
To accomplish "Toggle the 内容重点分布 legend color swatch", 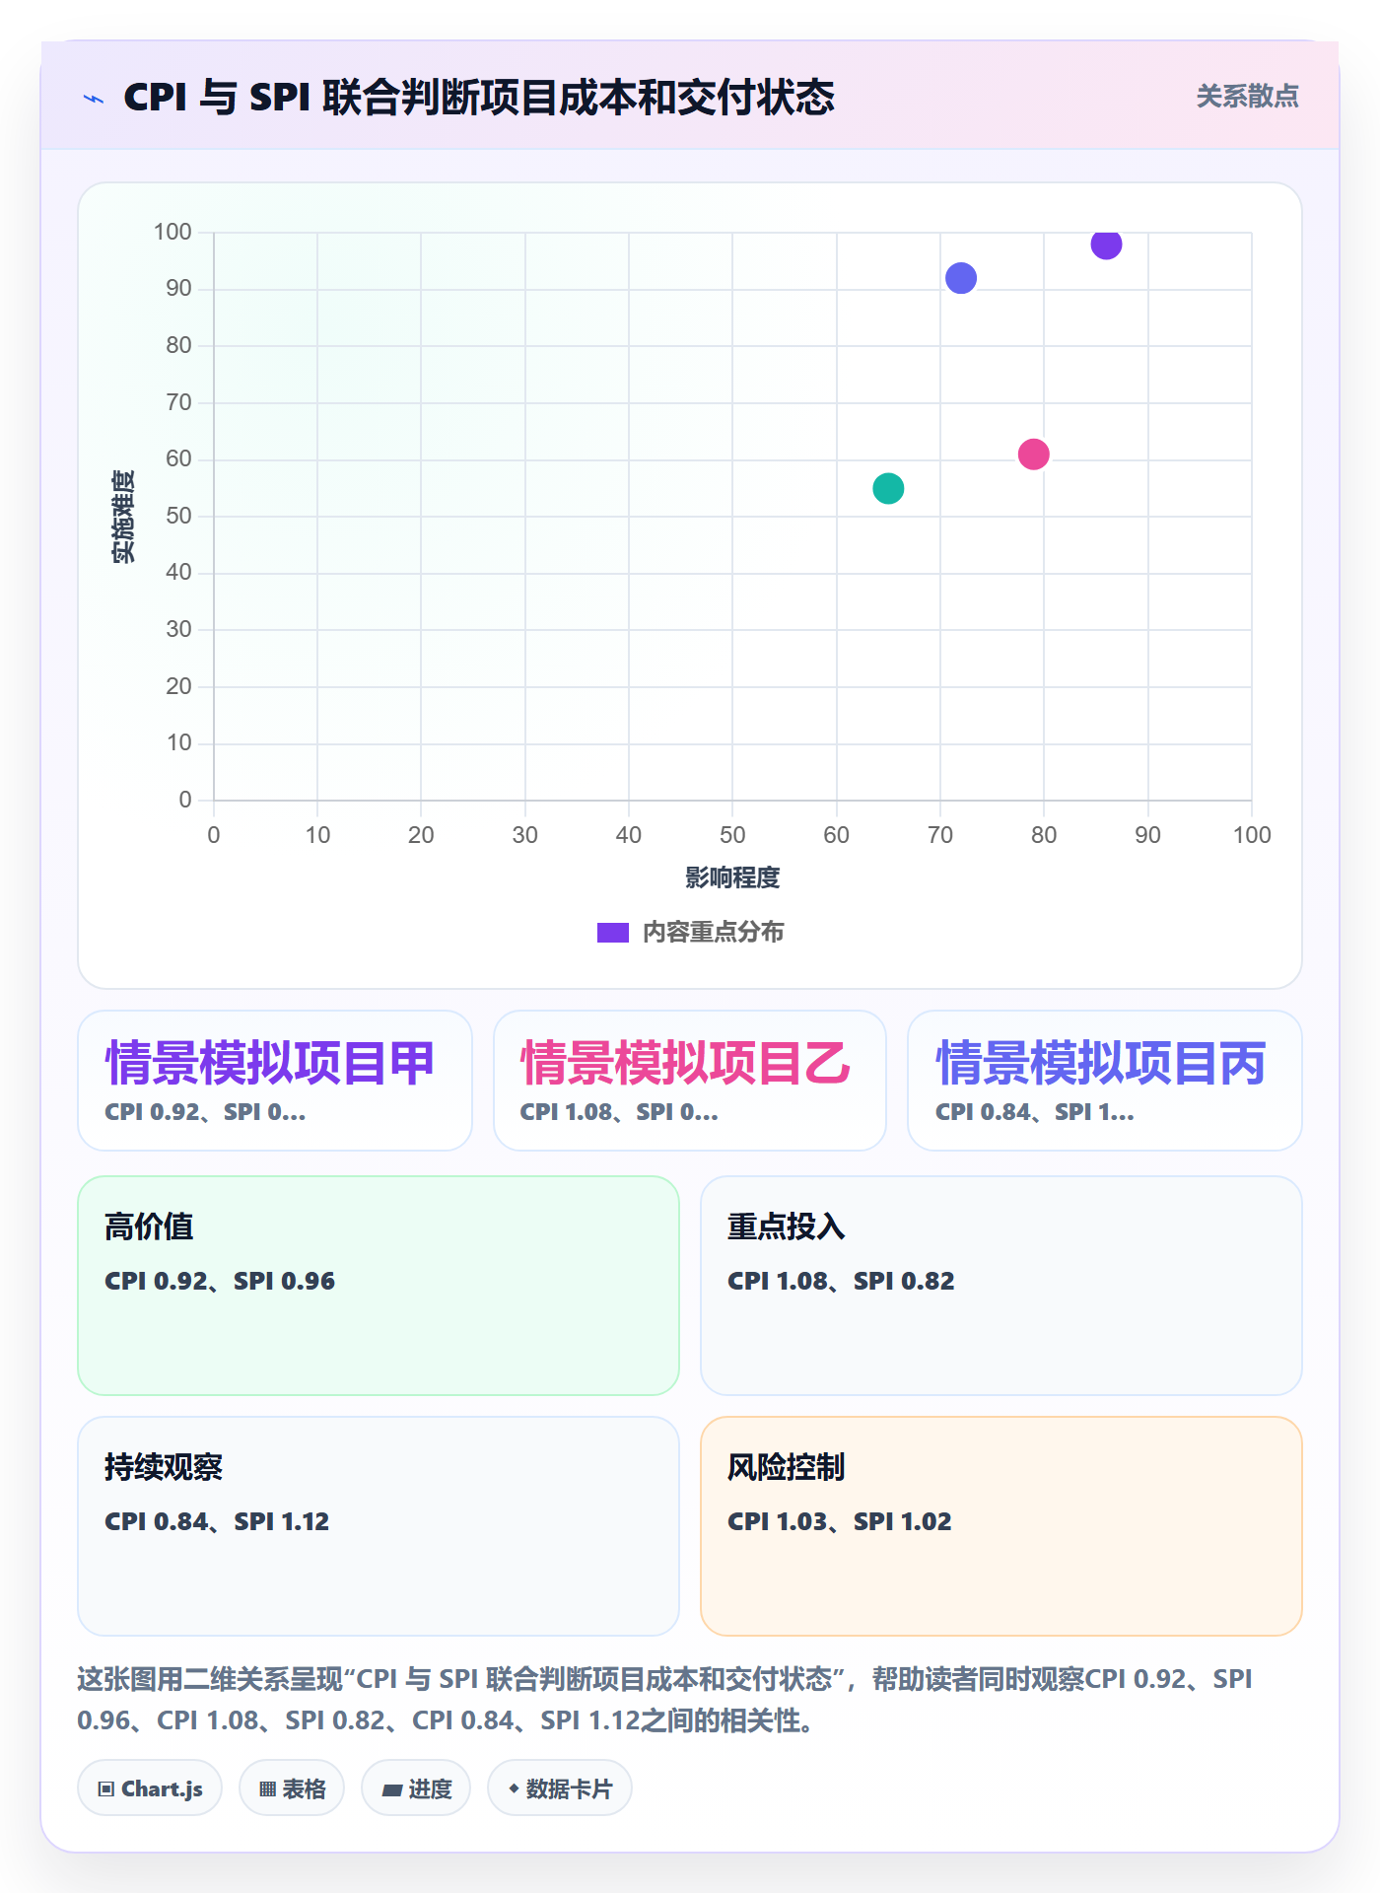I will [613, 933].
